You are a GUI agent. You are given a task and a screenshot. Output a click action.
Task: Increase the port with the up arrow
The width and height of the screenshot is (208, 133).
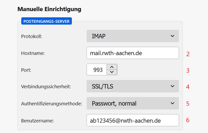point(112,67)
